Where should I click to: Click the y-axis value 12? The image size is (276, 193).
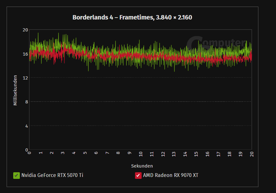tap(25, 78)
